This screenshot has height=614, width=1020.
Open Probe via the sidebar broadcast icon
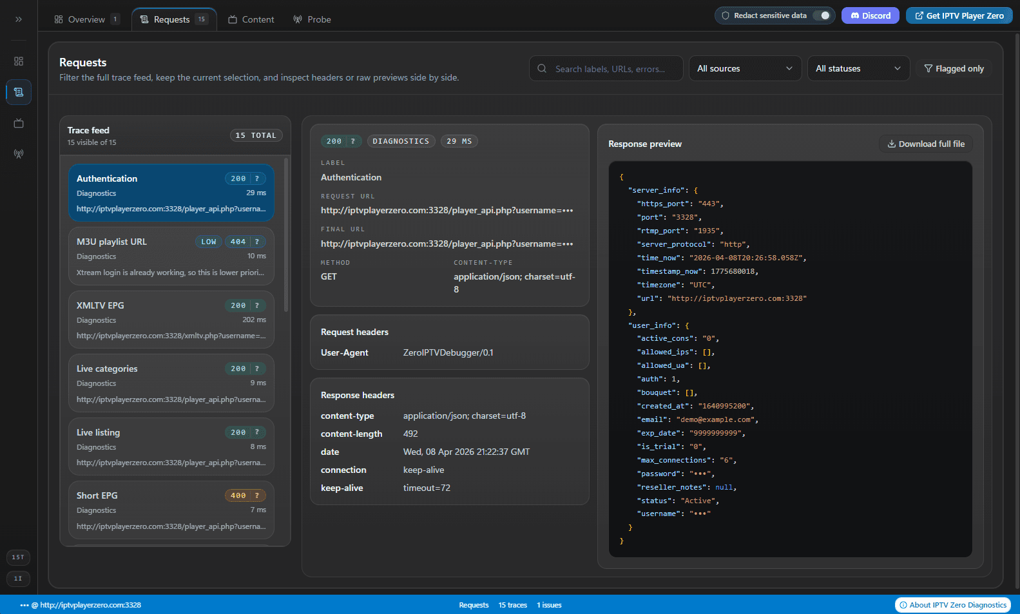pyautogui.click(x=19, y=154)
